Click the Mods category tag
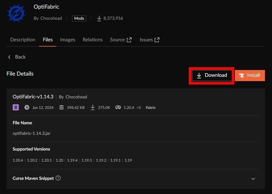 pos(79,18)
